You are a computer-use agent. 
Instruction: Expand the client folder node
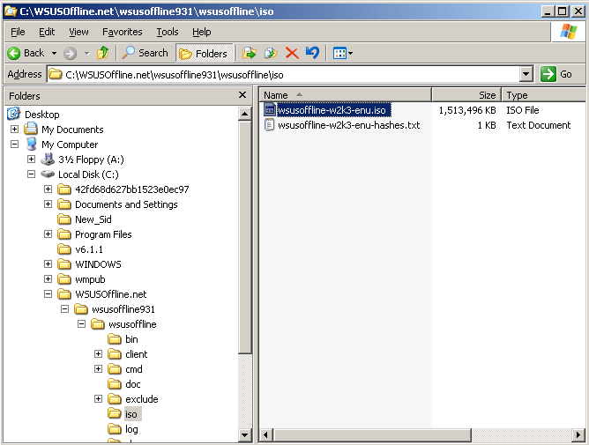point(98,353)
